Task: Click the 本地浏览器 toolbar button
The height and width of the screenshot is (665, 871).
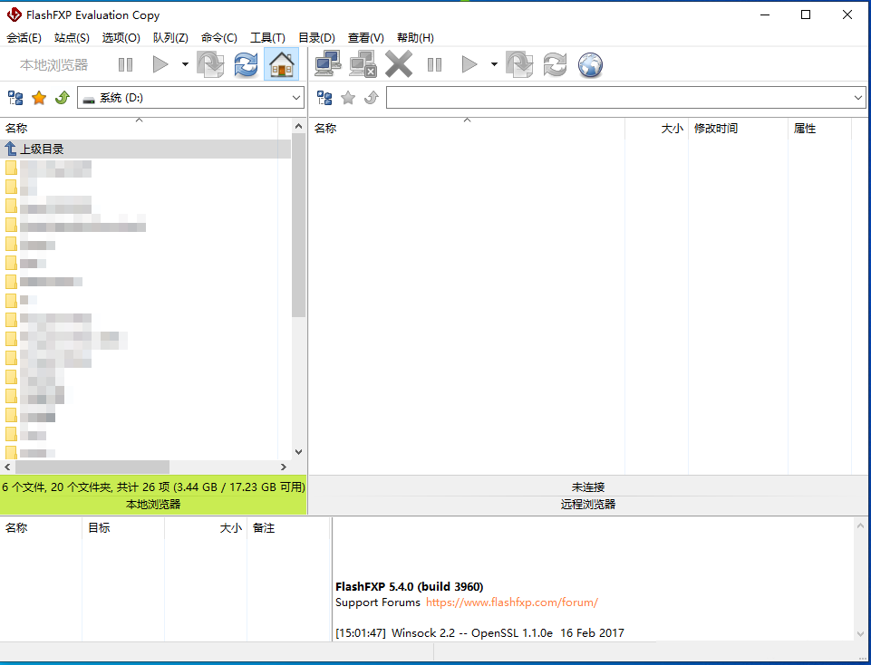Action: pyautogui.click(x=53, y=65)
